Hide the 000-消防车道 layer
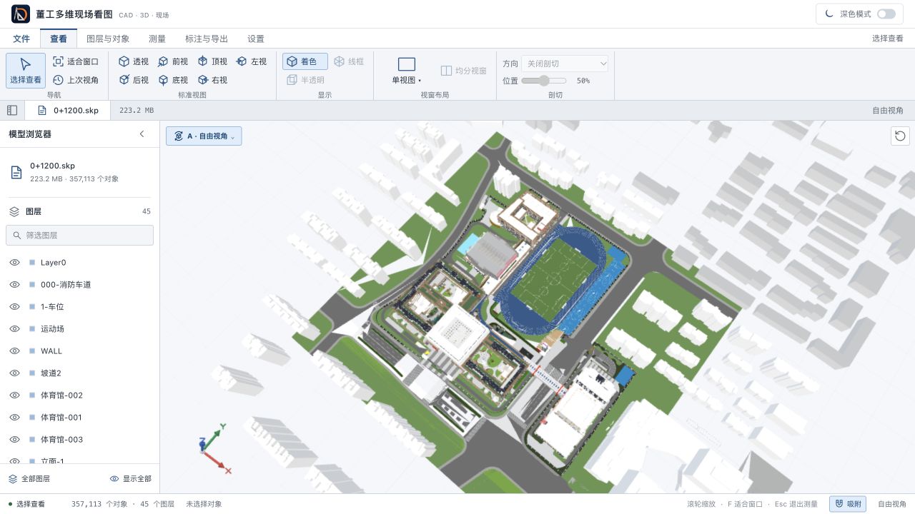 pyautogui.click(x=14, y=285)
